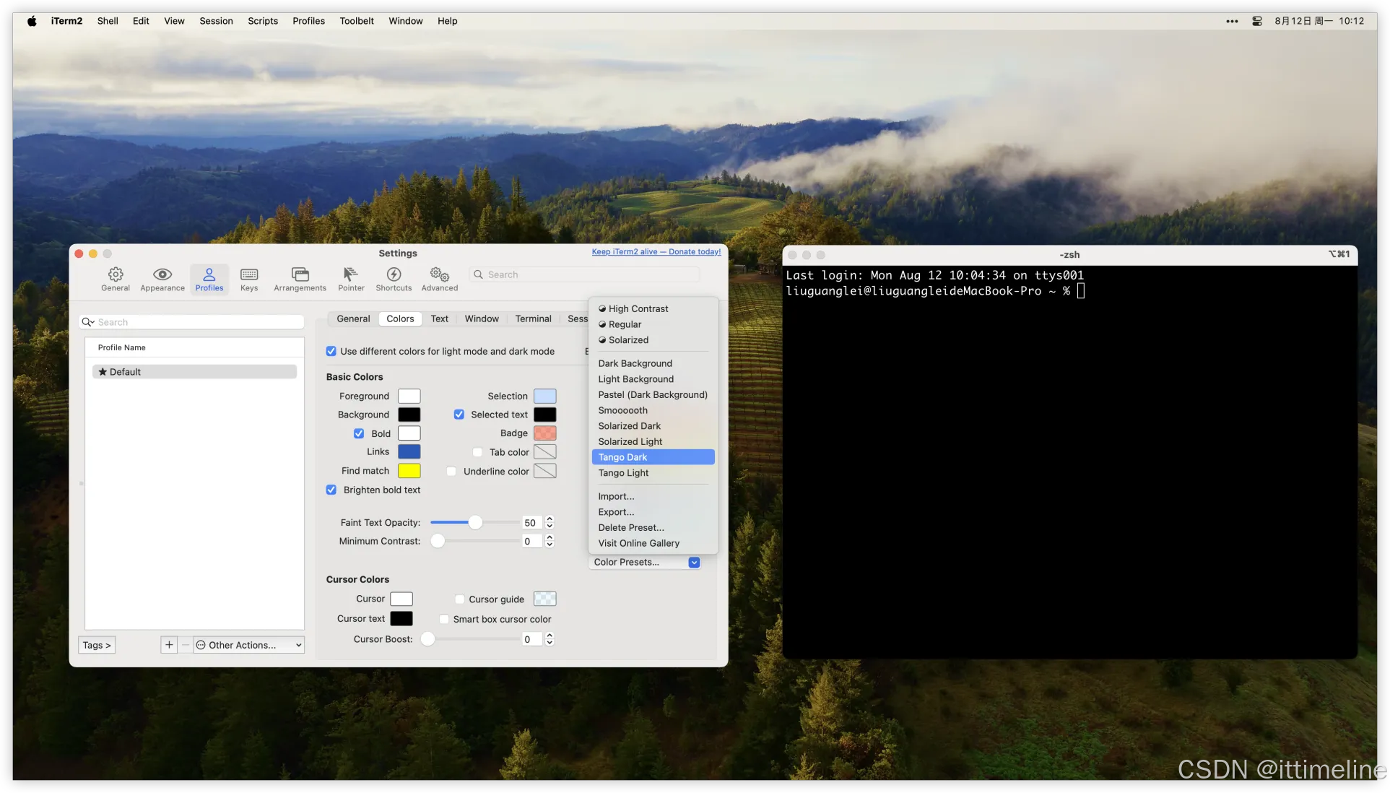Open Advanced gears icon
The height and width of the screenshot is (793, 1390).
pyautogui.click(x=440, y=274)
